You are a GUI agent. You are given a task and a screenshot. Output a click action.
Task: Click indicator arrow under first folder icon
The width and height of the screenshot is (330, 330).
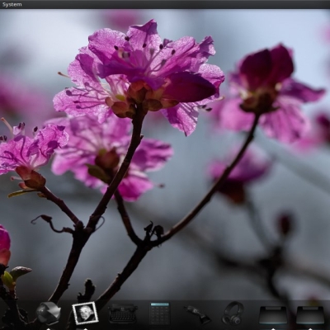tap(274, 328)
